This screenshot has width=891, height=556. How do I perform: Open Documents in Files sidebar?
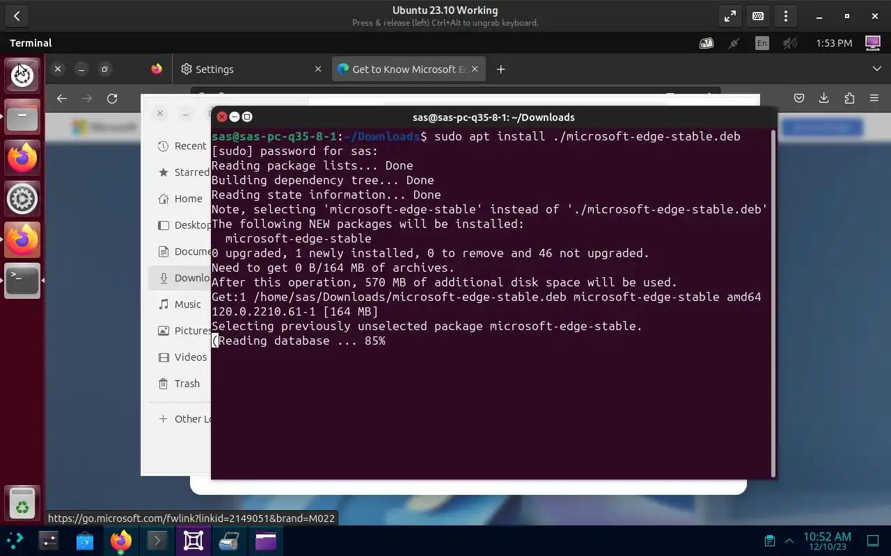click(x=180, y=252)
